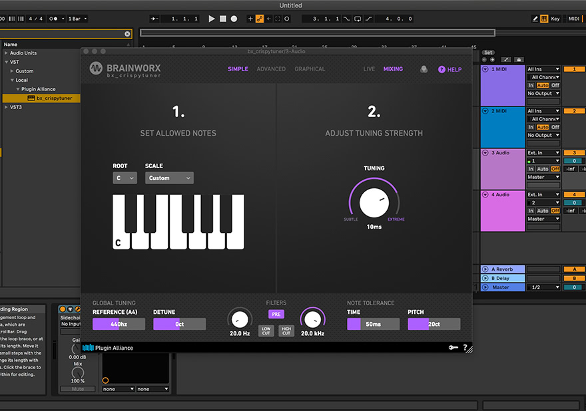586x411 pixels.
Task: Open the SCALE dropdown set to Custom
Action: coord(169,178)
